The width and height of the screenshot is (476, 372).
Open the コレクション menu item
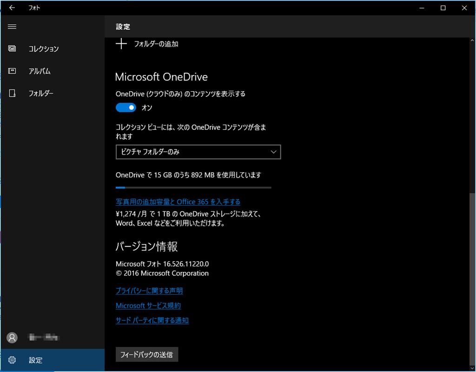[x=53, y=49]
